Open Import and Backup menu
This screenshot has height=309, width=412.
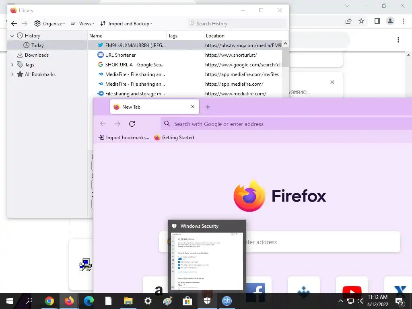pyautogui.click(x=126, y=24)
